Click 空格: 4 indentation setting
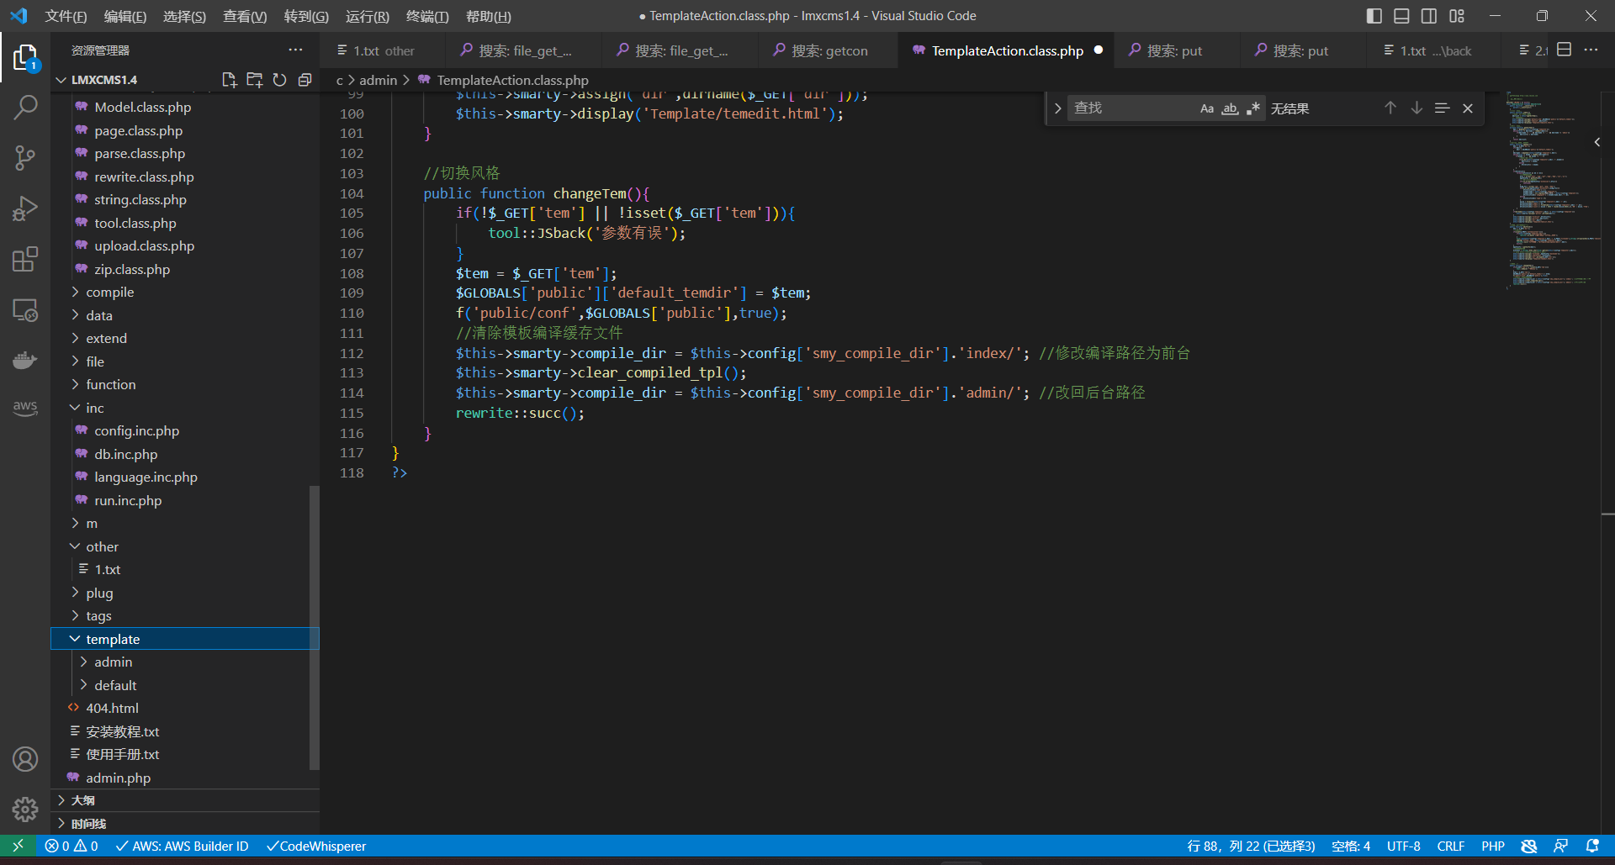This screenshot has width=1615, height=865. (x=1351, y=846)
